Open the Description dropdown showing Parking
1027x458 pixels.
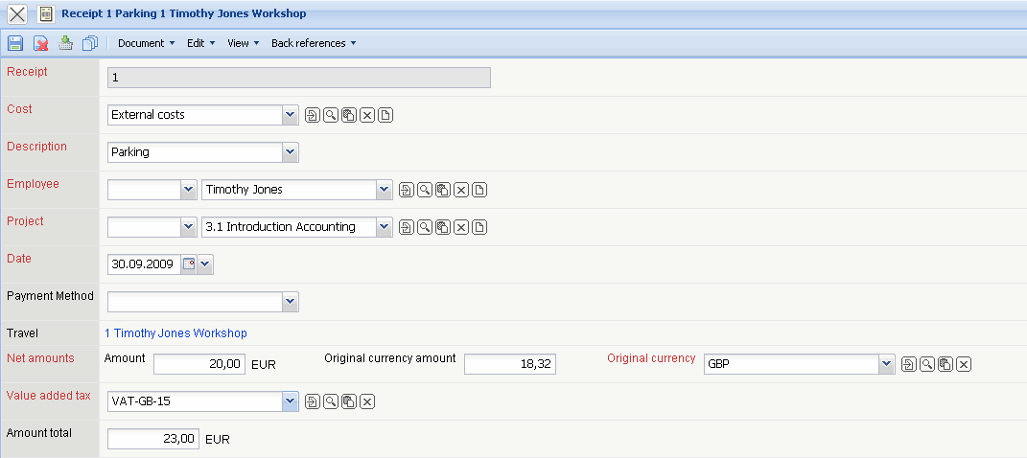pos(291,152)
